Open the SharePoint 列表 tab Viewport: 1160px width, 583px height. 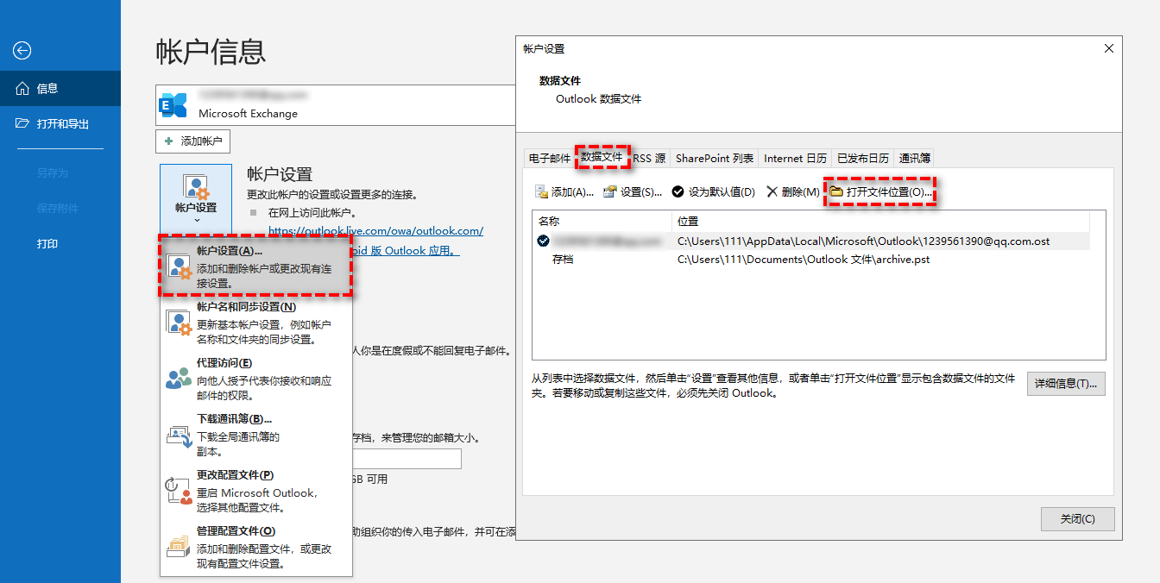coord(715,159)
